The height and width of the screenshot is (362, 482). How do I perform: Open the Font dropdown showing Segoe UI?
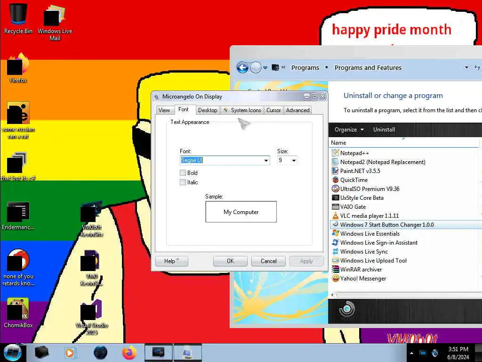tap(266, 160)
